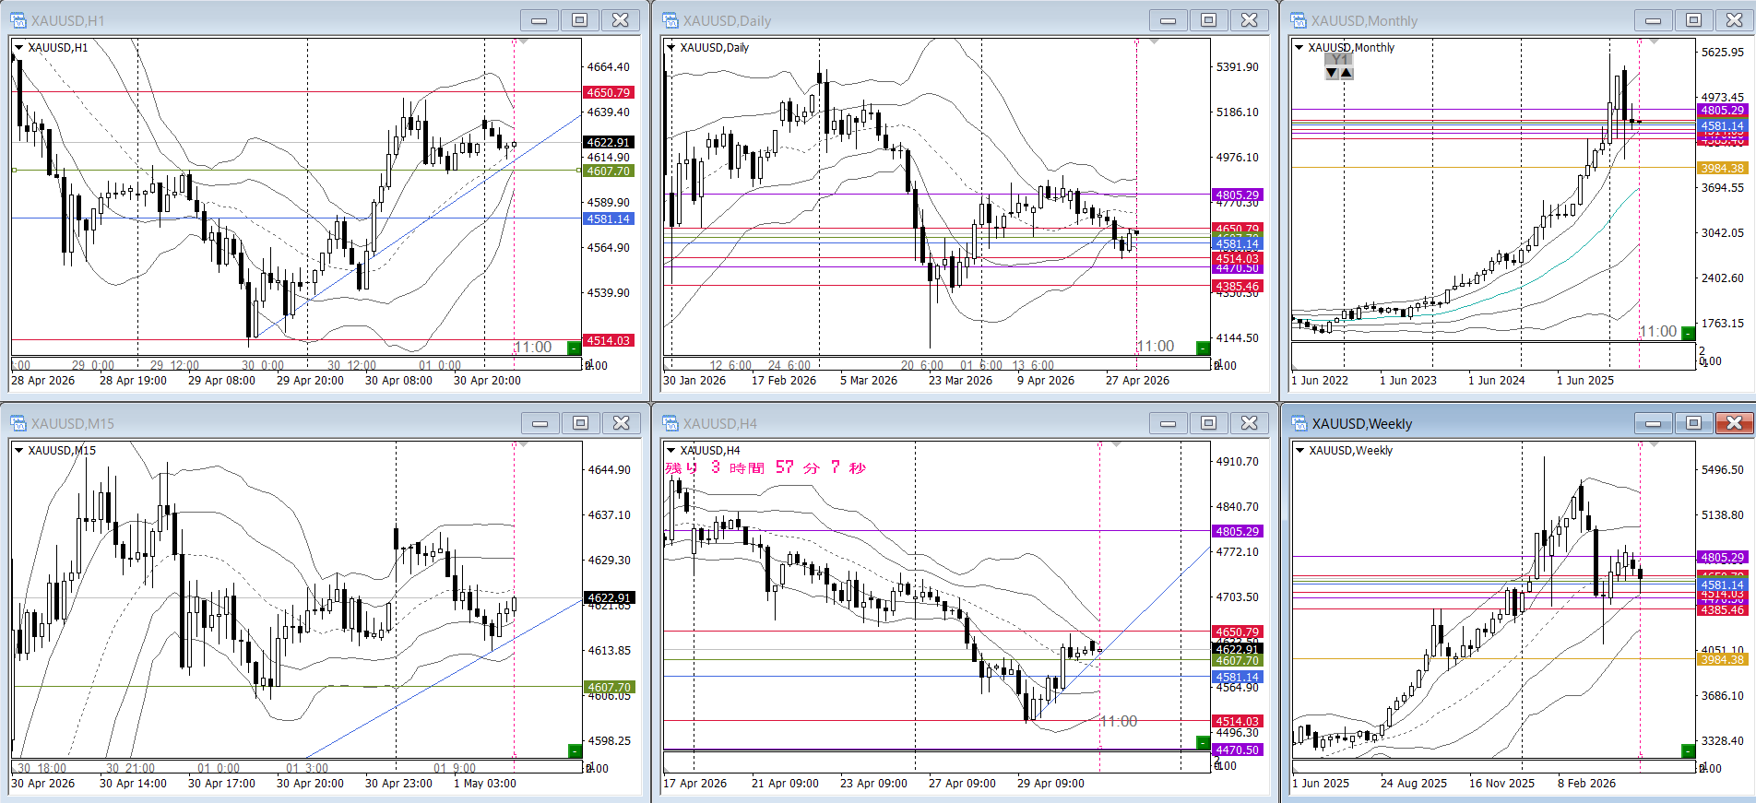Expand the triangle beside the XAUUSD,M15 label

point(18,451)
